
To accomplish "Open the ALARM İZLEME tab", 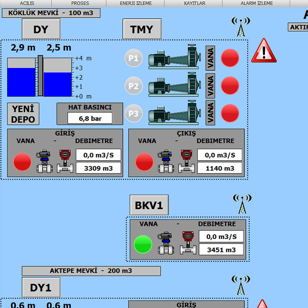I will coord(256,3).
